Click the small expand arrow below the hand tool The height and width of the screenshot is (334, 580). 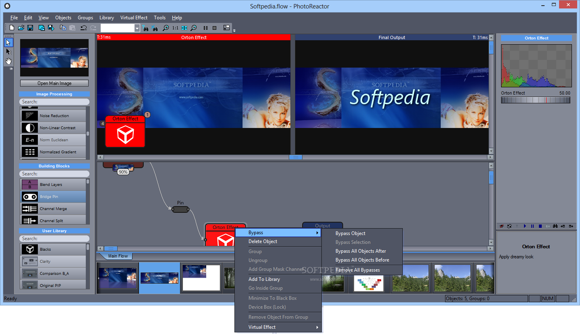click(x=11, y=69)
